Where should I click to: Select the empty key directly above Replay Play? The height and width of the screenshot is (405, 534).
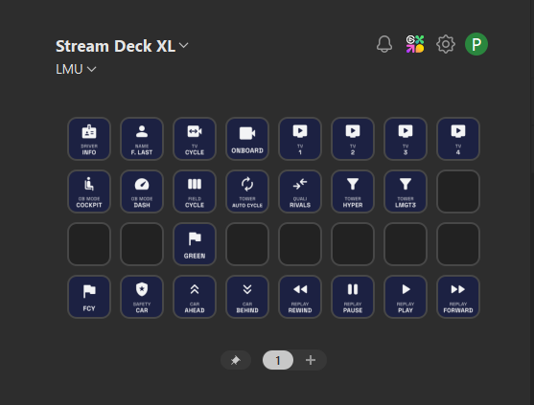(x=406, y=244)
